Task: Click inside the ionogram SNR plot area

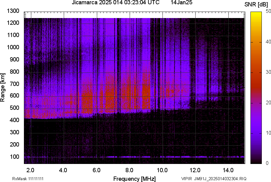Action: pos(135,88)
